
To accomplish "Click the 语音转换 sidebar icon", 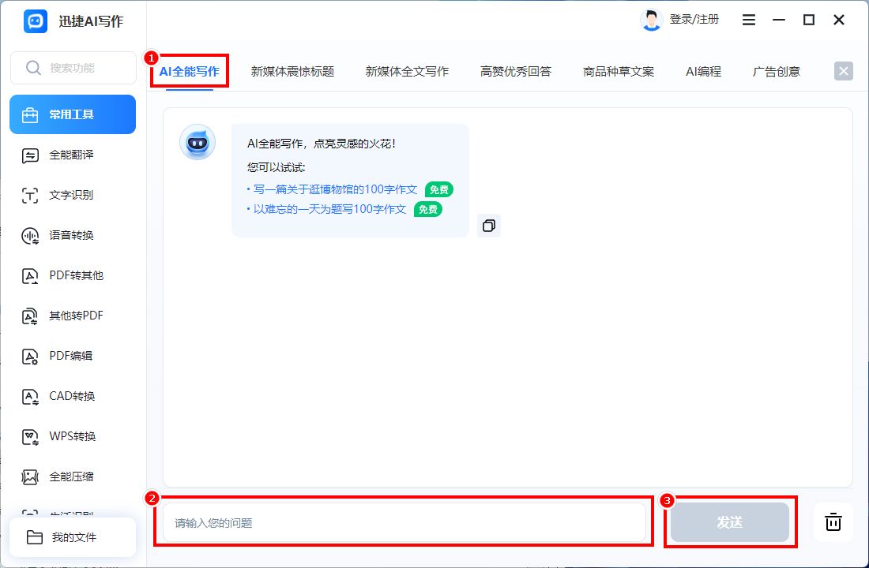I will click(30, 236).
